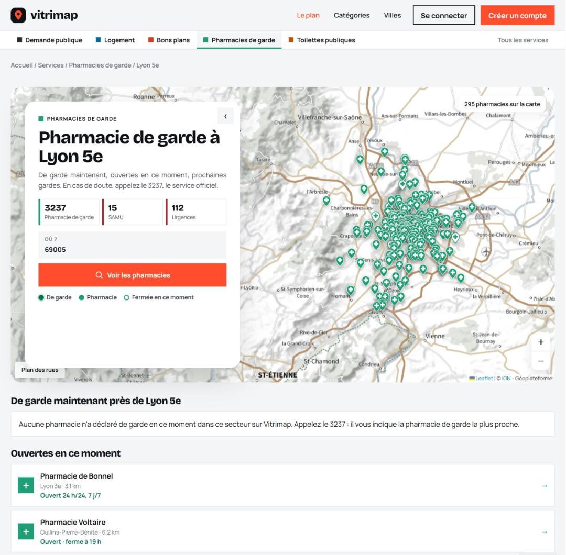Click Voir les pharmacies button
566x555 pixels.
coord(133,275)
